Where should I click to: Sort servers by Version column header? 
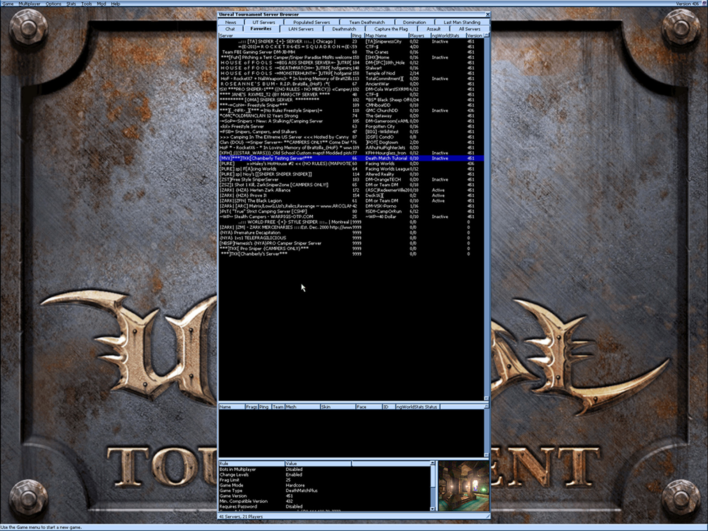pyautogui.click(x=474, y=35)
